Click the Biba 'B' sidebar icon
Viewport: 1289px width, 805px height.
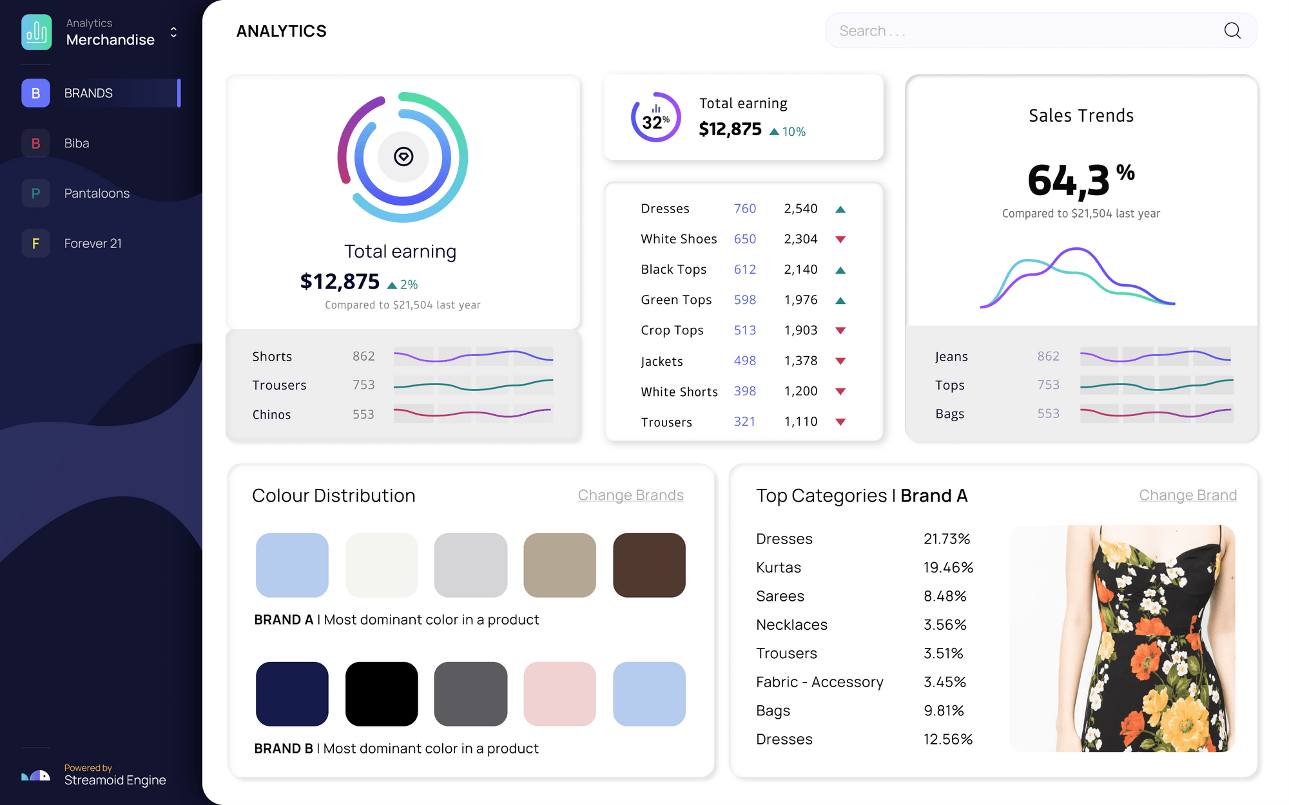click(x=36, y=143)
